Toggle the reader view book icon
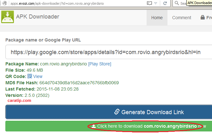The image size is (212, 133). (149, 3)
